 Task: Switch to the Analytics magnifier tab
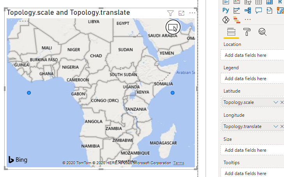262,32
